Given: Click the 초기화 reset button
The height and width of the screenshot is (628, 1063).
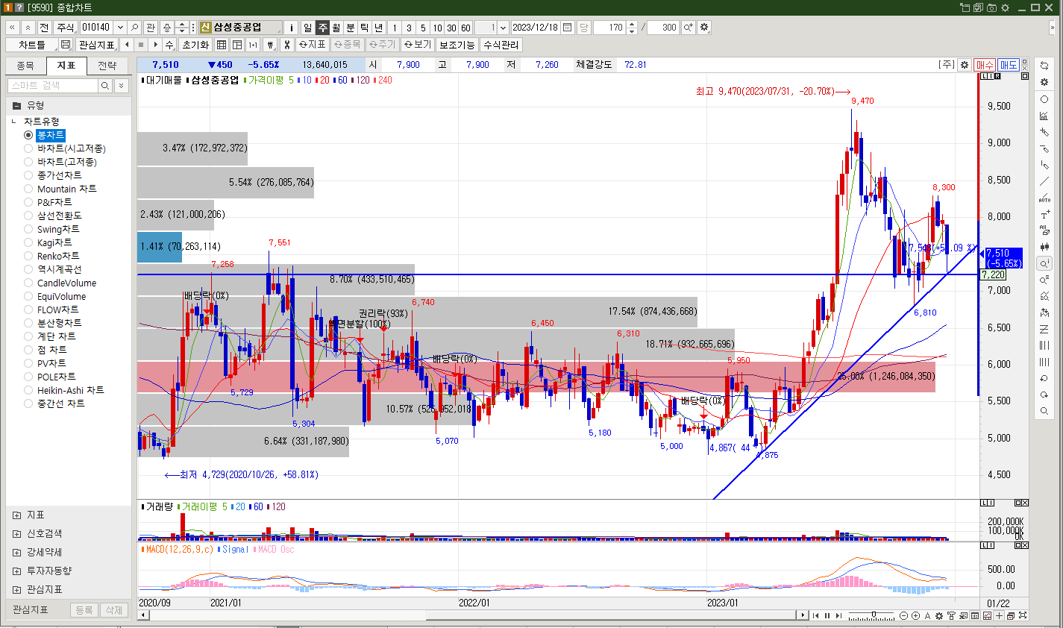Looking at the screenshot, I should [195, 45].
